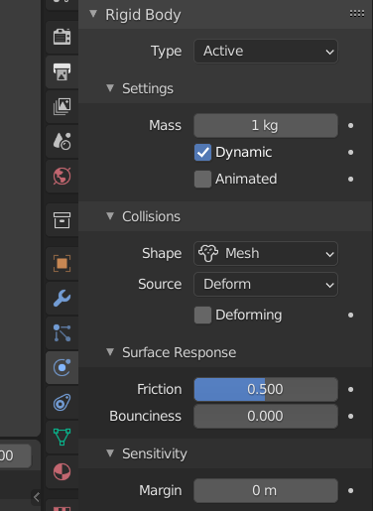Animate the Animated property dot

click(x=351, y=180)
